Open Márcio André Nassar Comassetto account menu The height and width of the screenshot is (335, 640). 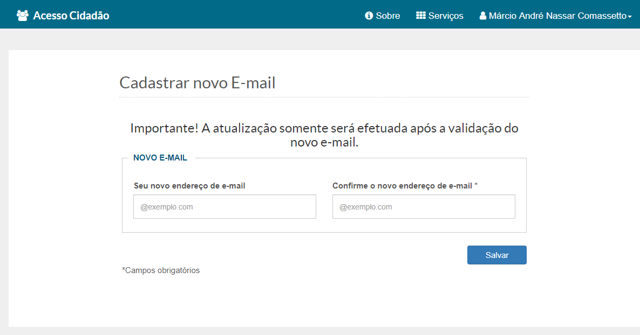pyautogui.click(x=557, y=16)
